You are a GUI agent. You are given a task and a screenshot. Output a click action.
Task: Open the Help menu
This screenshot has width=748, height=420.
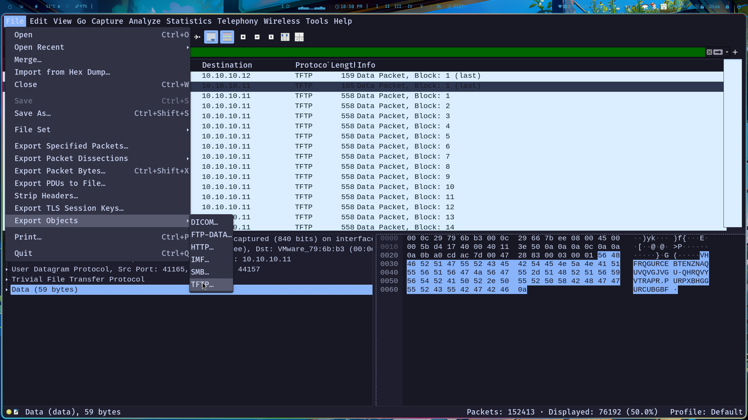[x=343, y=21]
